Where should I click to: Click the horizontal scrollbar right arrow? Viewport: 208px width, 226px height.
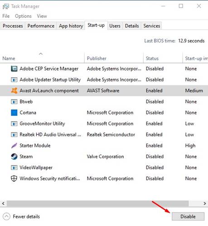point(205,203)
